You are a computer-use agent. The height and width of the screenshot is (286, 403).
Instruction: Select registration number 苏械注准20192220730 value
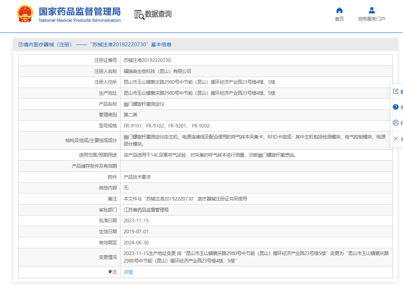[x=147, y=60]
